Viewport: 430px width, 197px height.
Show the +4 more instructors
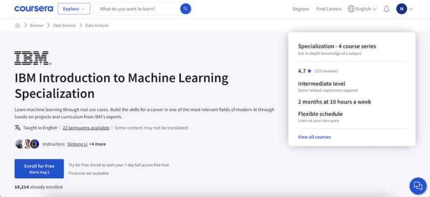click(x=97, y=144)
